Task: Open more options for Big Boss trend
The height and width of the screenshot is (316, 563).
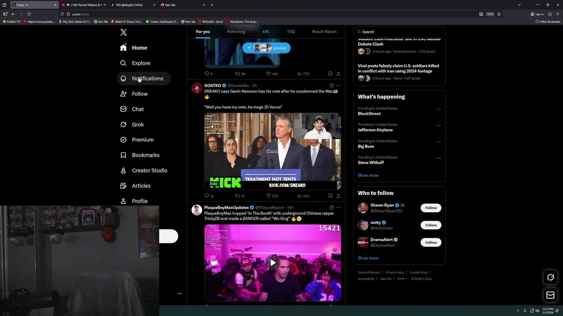Action: [x=439, y=142]
